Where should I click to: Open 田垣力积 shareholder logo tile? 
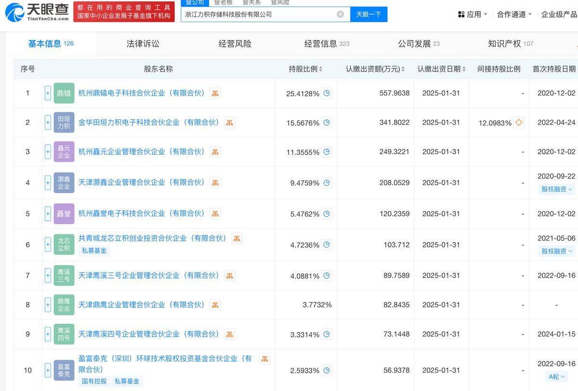(x=64, y=122)
